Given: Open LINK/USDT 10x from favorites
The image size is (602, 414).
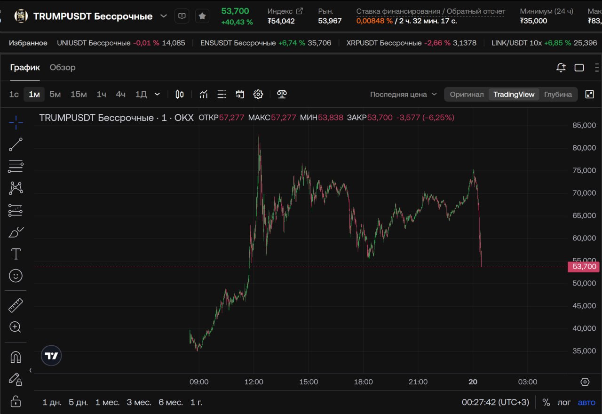Looking at the screenshot, I should click(x=544, y=43).
